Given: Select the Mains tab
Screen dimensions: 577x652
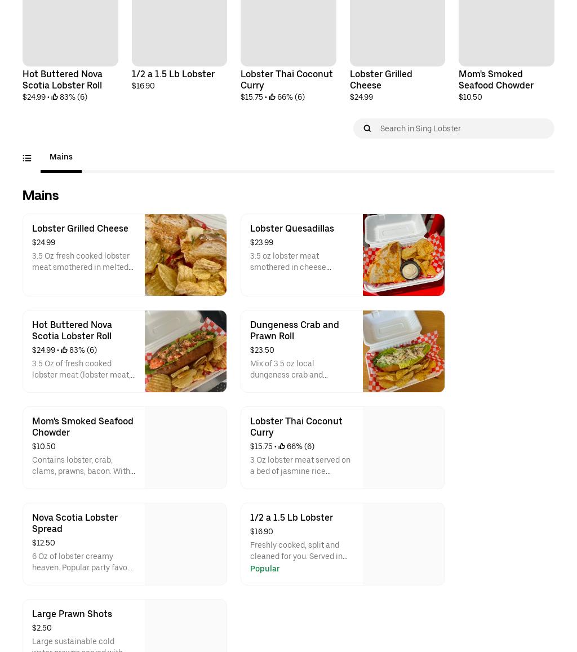Looking at the screenshot, I should (x=61, y=157).
